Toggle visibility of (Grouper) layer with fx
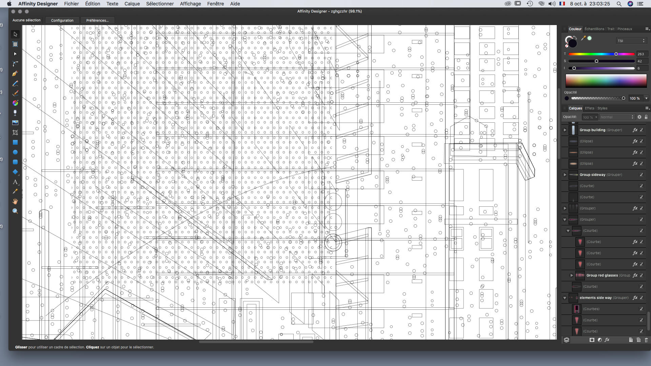Image resolution: width=651 pixels, height=366 pixels. (642, 208)
